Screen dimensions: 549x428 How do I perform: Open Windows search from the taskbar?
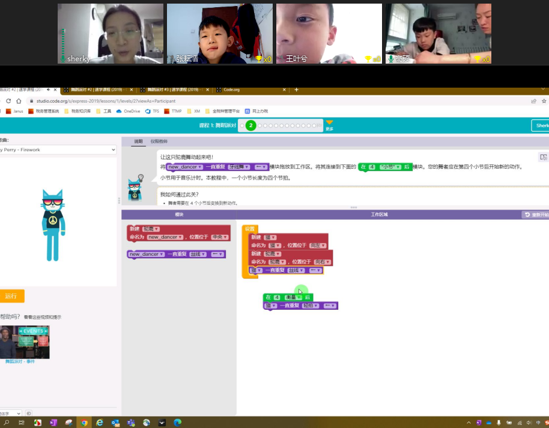pyautogui.click(x=7, y=423)
